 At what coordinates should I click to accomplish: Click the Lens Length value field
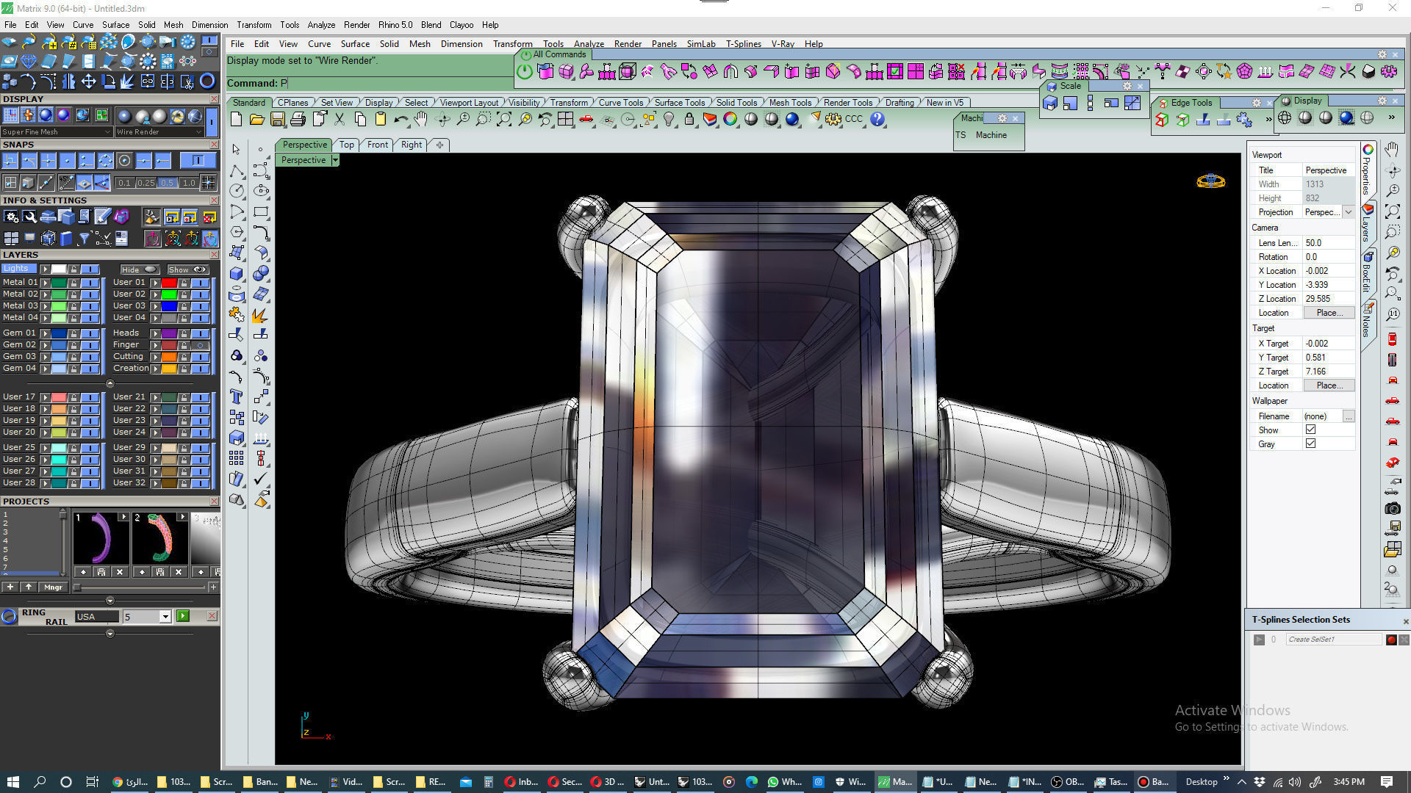(x=1329, y=243)
